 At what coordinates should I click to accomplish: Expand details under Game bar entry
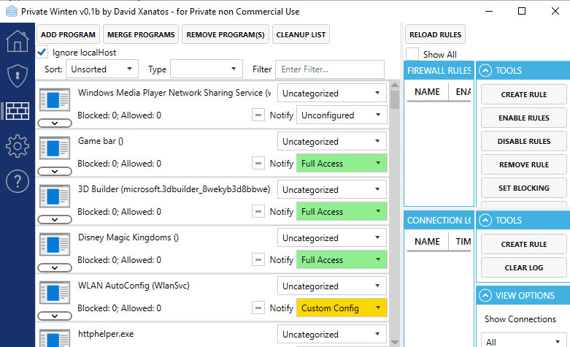(x=55, y=172)
